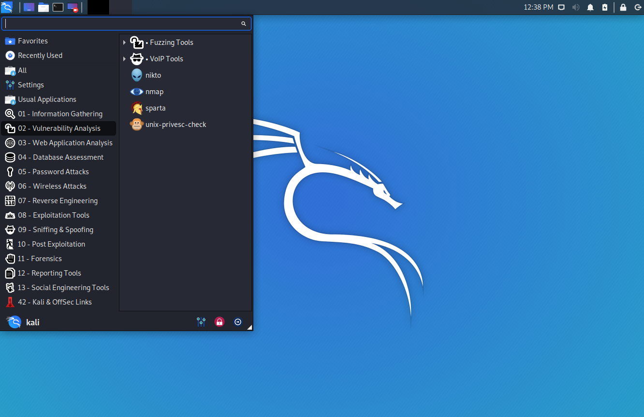
Task: Open the Settings category in menu
Action: pyautogui.click(x=59, y=84)
